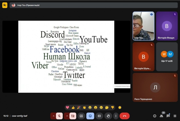Screen dimensions: 180x121
Task: Expand audio settings arrow next to microphone
Action: coord(53,116)
